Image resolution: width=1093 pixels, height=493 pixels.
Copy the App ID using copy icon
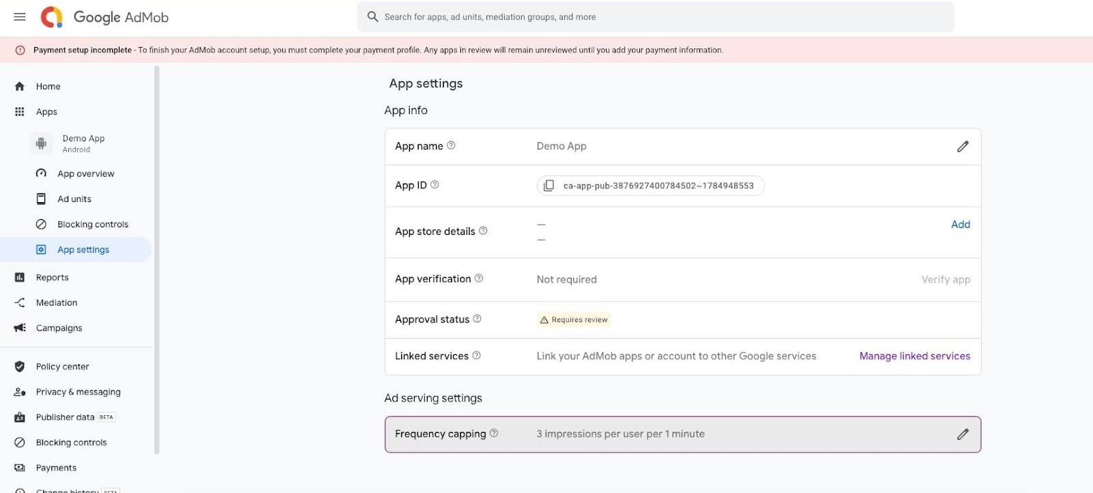pyautogui.click(x=549, y=186)
